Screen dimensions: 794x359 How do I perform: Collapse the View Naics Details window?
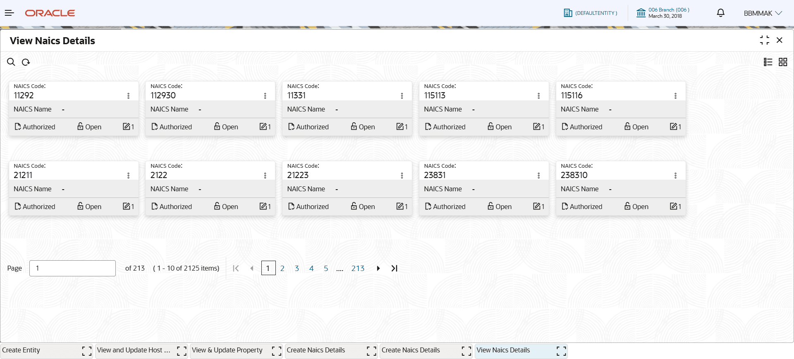tap(765, 40)
